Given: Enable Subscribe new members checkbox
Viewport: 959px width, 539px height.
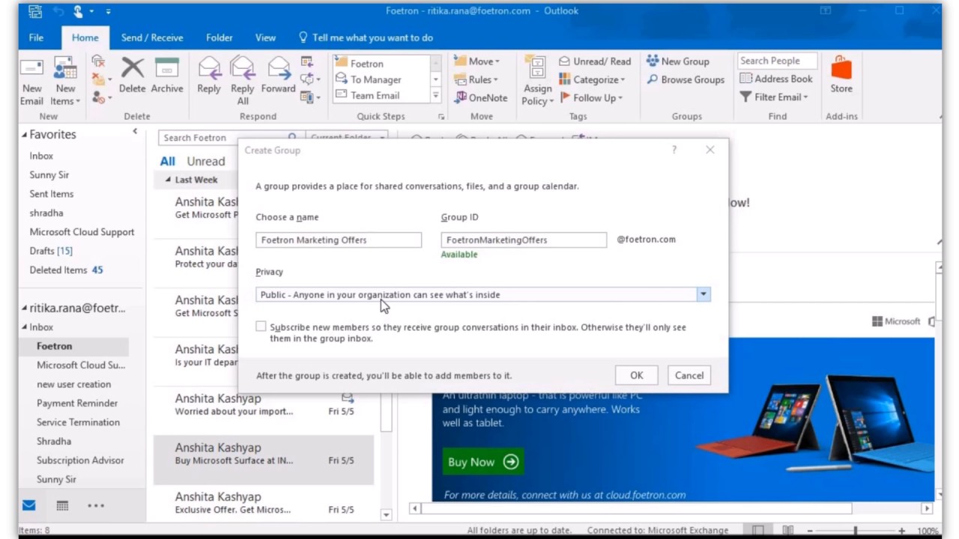Looking at the screenshot, I should point(261,326).
